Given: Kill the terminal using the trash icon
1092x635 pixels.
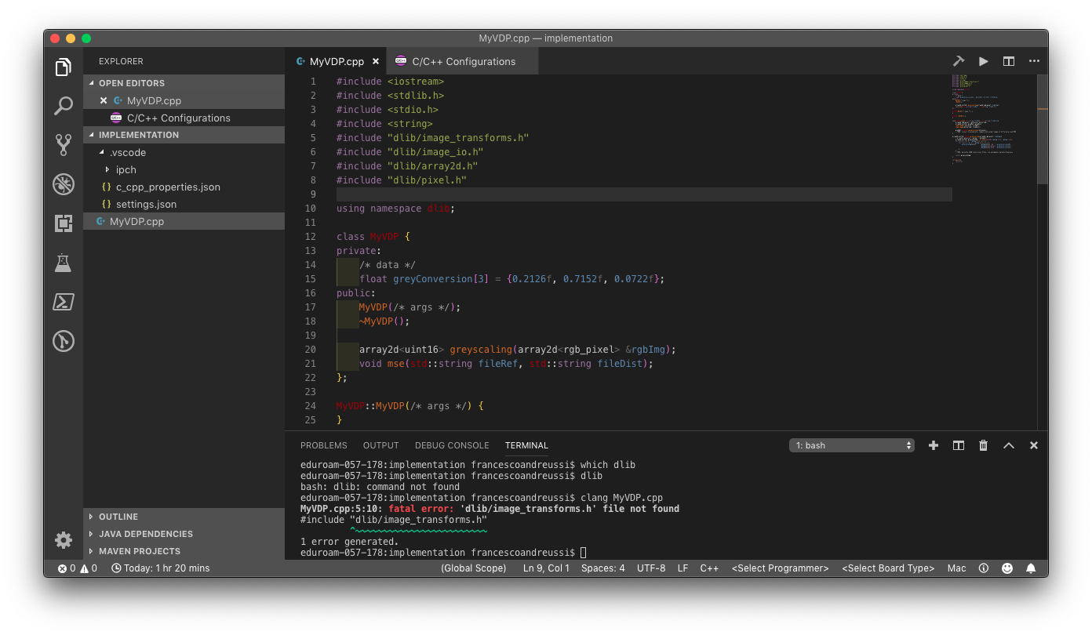Looking at the screenshot, I should (x=983, y=444).
